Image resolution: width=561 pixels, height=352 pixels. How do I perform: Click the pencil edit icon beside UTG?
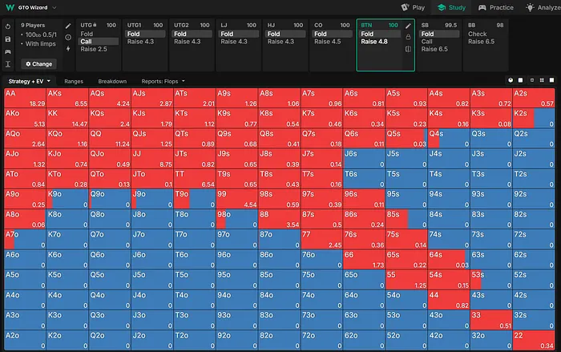point(68,26)
